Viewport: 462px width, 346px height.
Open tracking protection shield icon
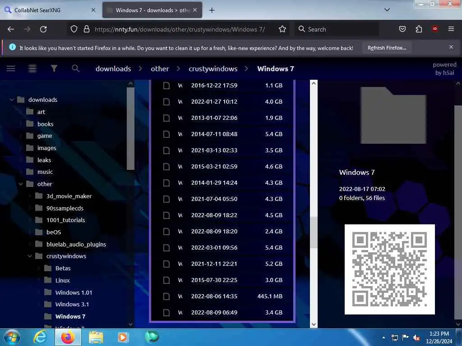click(74, 29)
